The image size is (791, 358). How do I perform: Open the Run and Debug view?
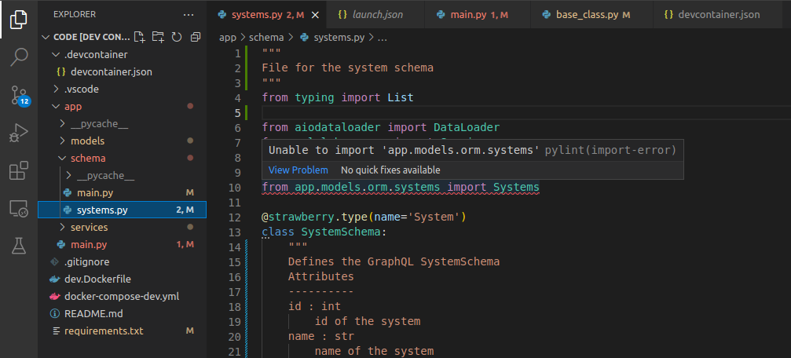(x=19, y=133)
